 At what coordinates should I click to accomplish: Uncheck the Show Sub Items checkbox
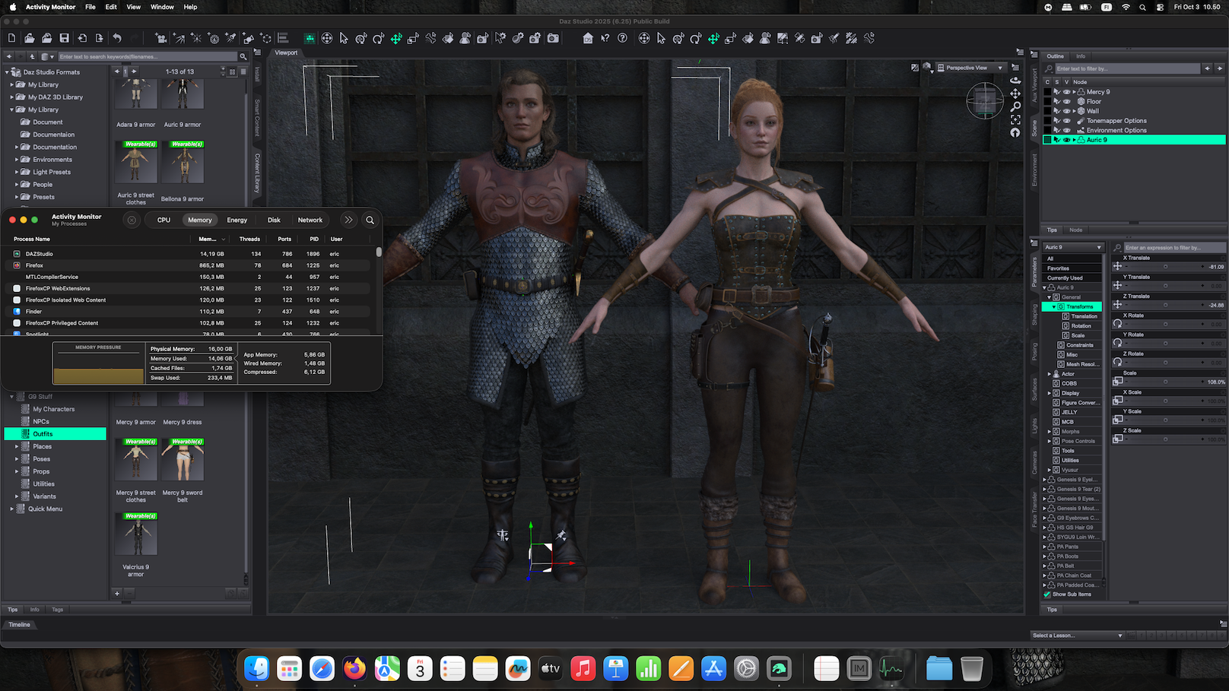[1047, 594]
